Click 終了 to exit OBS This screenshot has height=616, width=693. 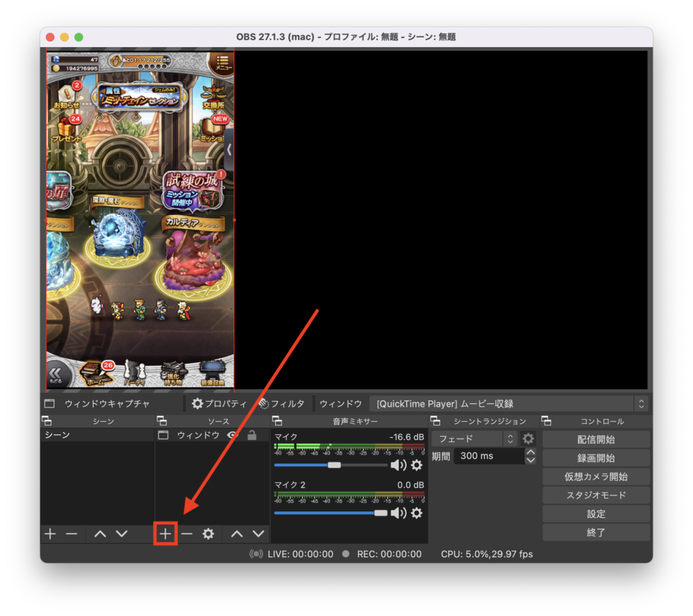[596, 532]
